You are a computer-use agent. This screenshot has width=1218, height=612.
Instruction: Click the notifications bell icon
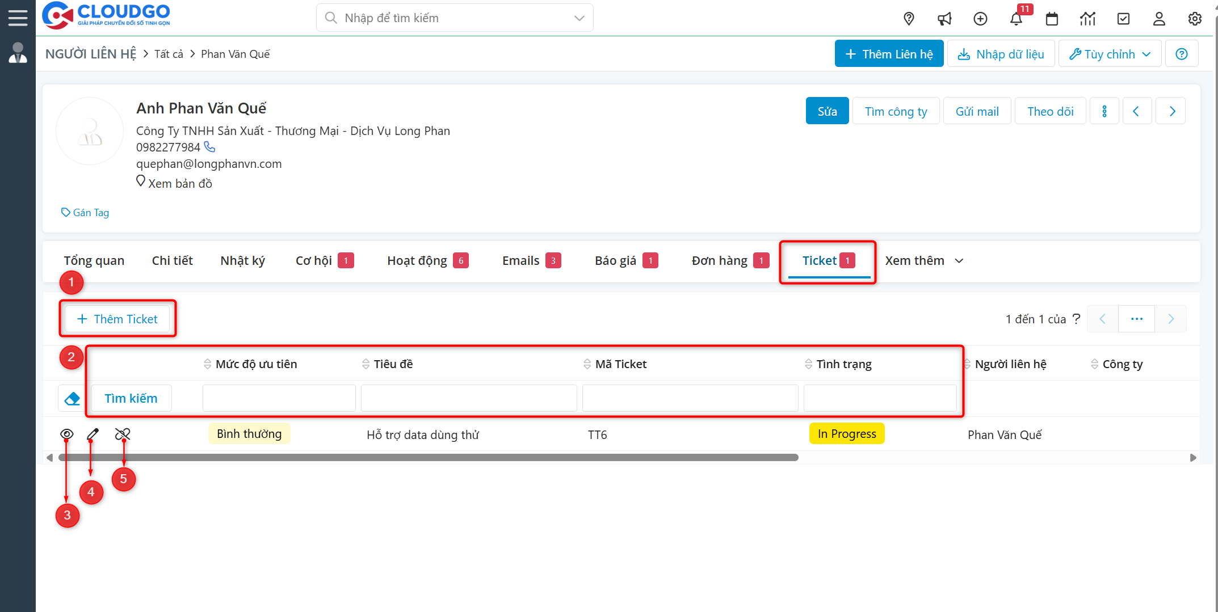(x=1016, y=19)
